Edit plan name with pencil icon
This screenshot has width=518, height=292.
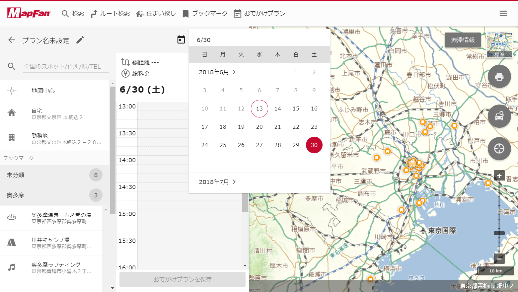(x=80, y=40)
